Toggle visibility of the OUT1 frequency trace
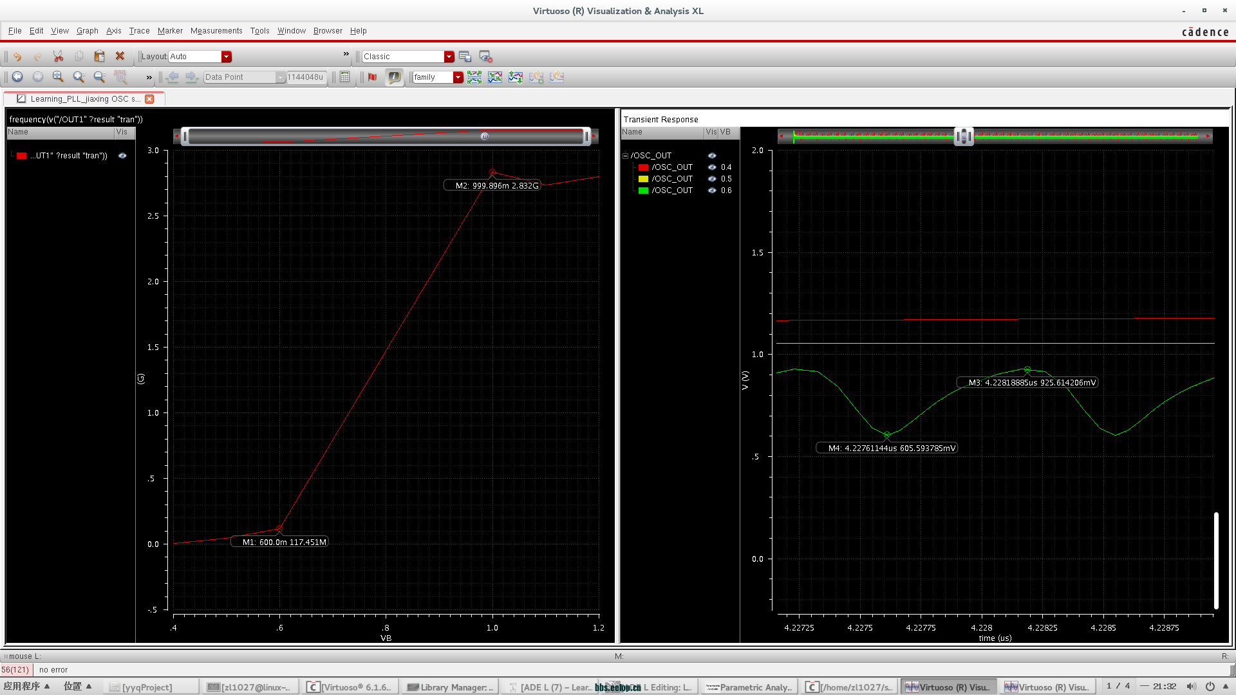The width and height of the screenshot is (1236, 695). click(122, 156)
